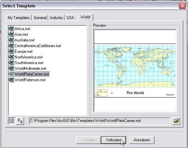
Task: Click the world map preview thumbnail
Action: tap(135, 70)
